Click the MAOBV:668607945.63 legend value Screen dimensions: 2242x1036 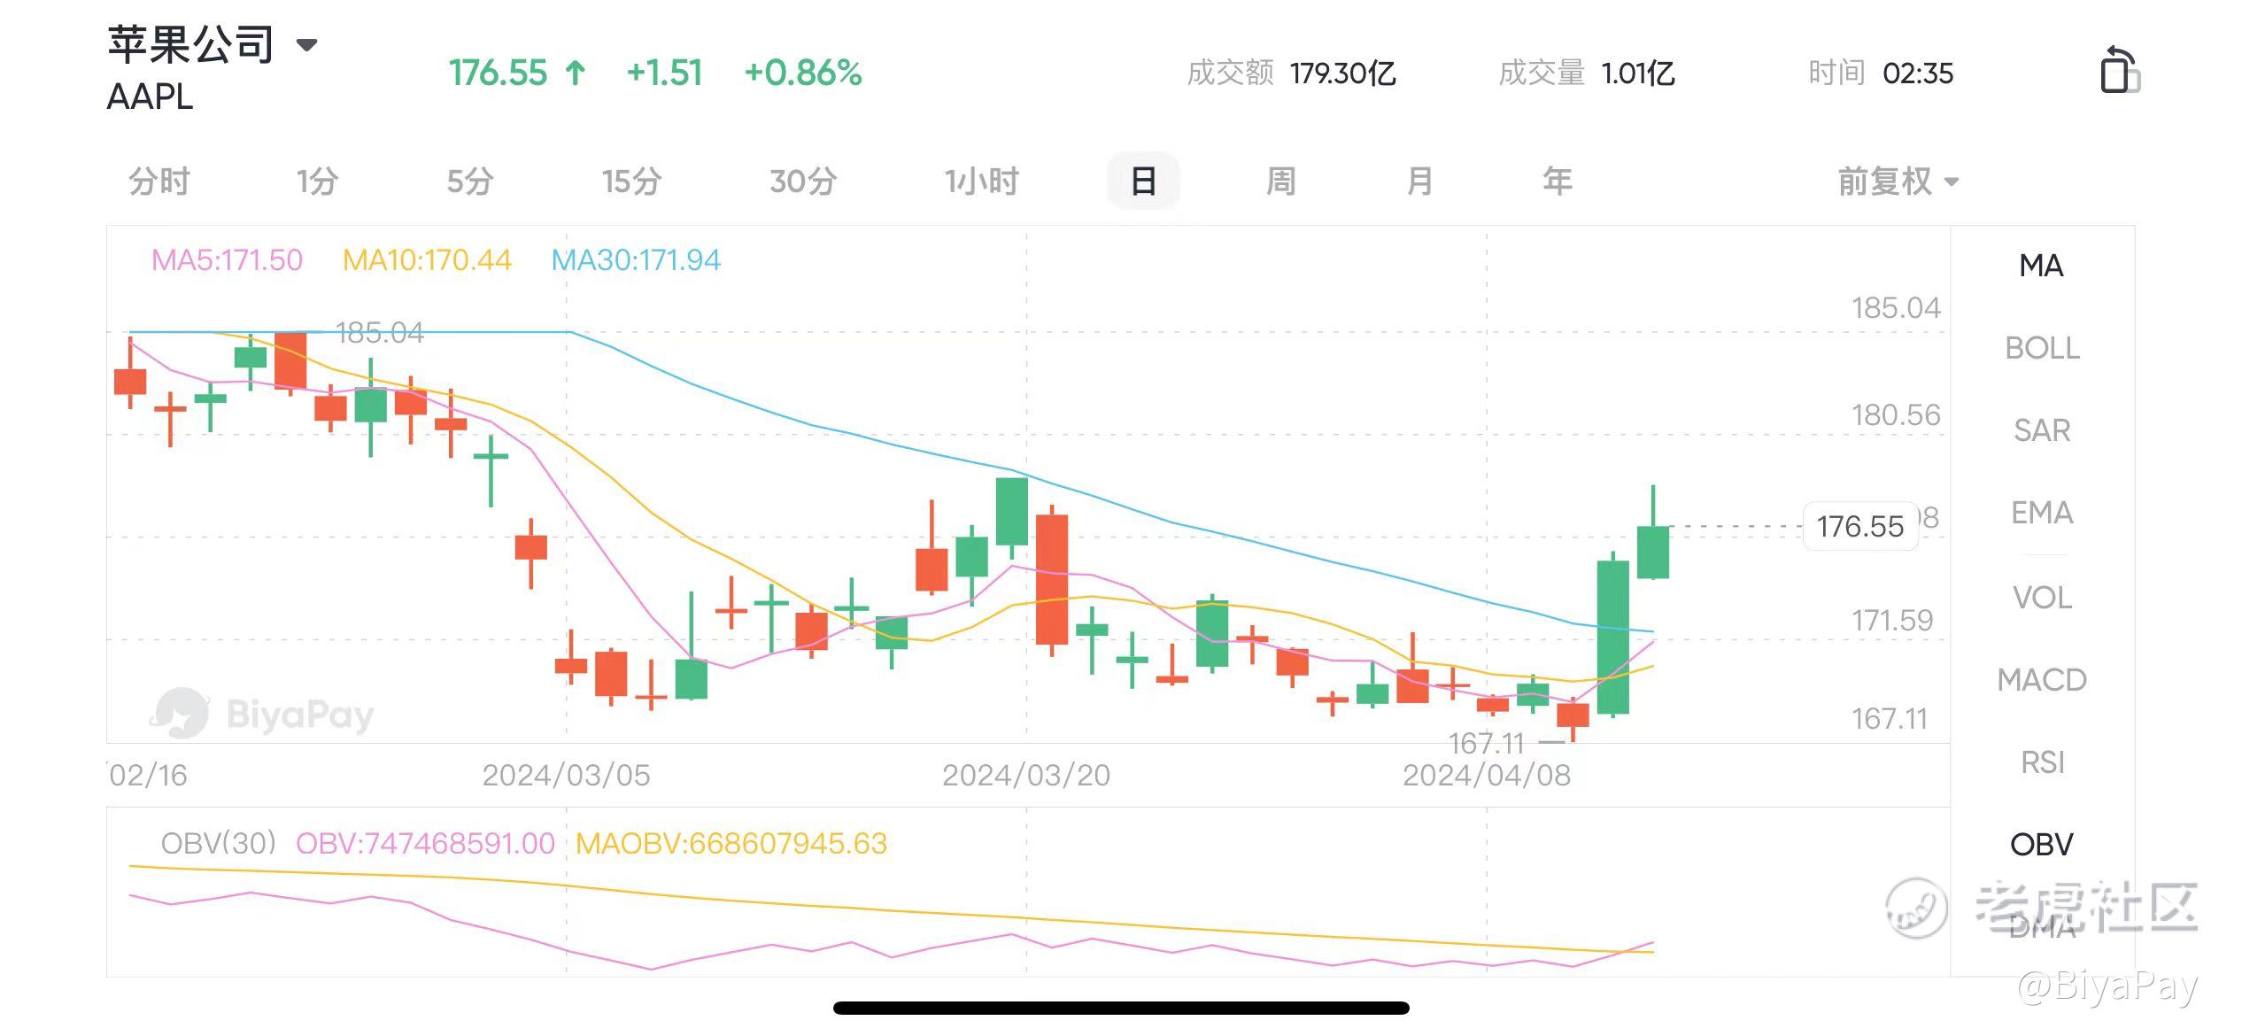coord(731,844)
